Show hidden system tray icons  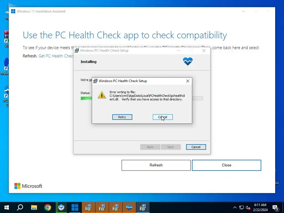[235, 207]
